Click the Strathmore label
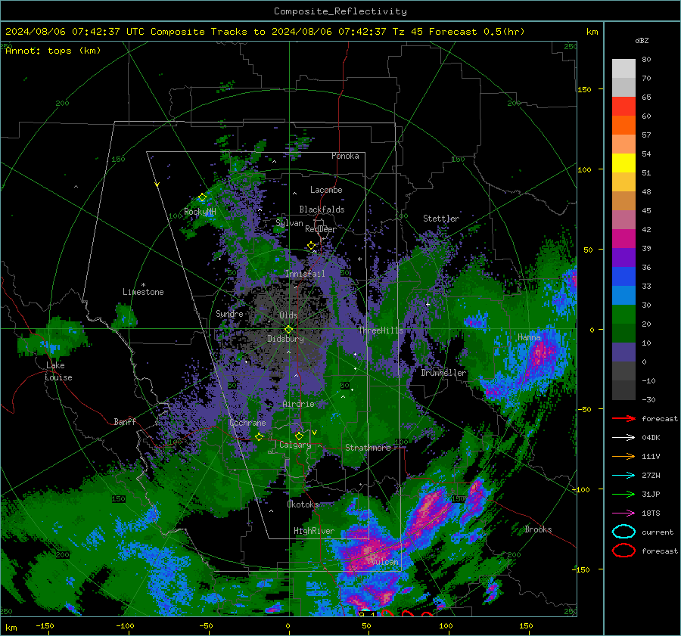 coord(368,448)
